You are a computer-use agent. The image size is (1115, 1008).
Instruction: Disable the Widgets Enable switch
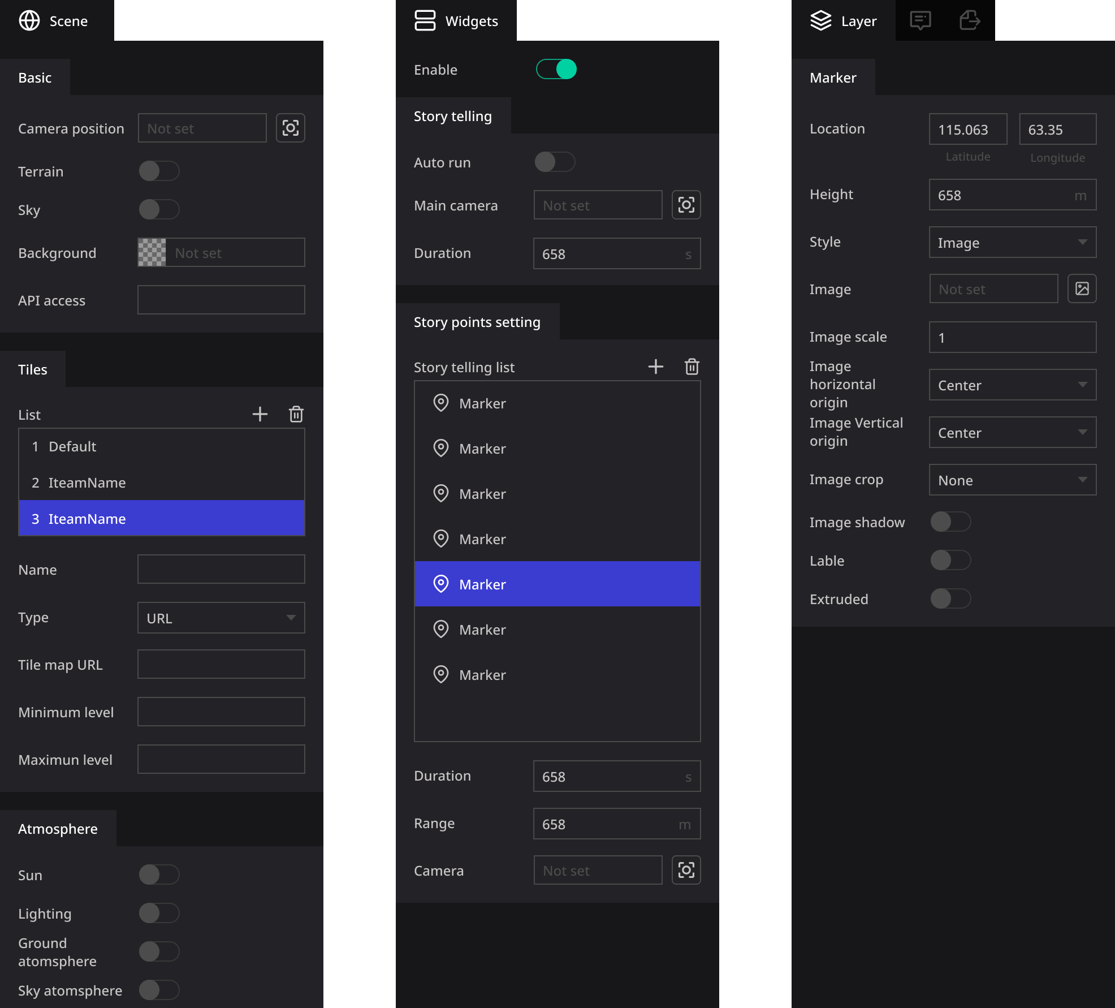coord(556,69)
